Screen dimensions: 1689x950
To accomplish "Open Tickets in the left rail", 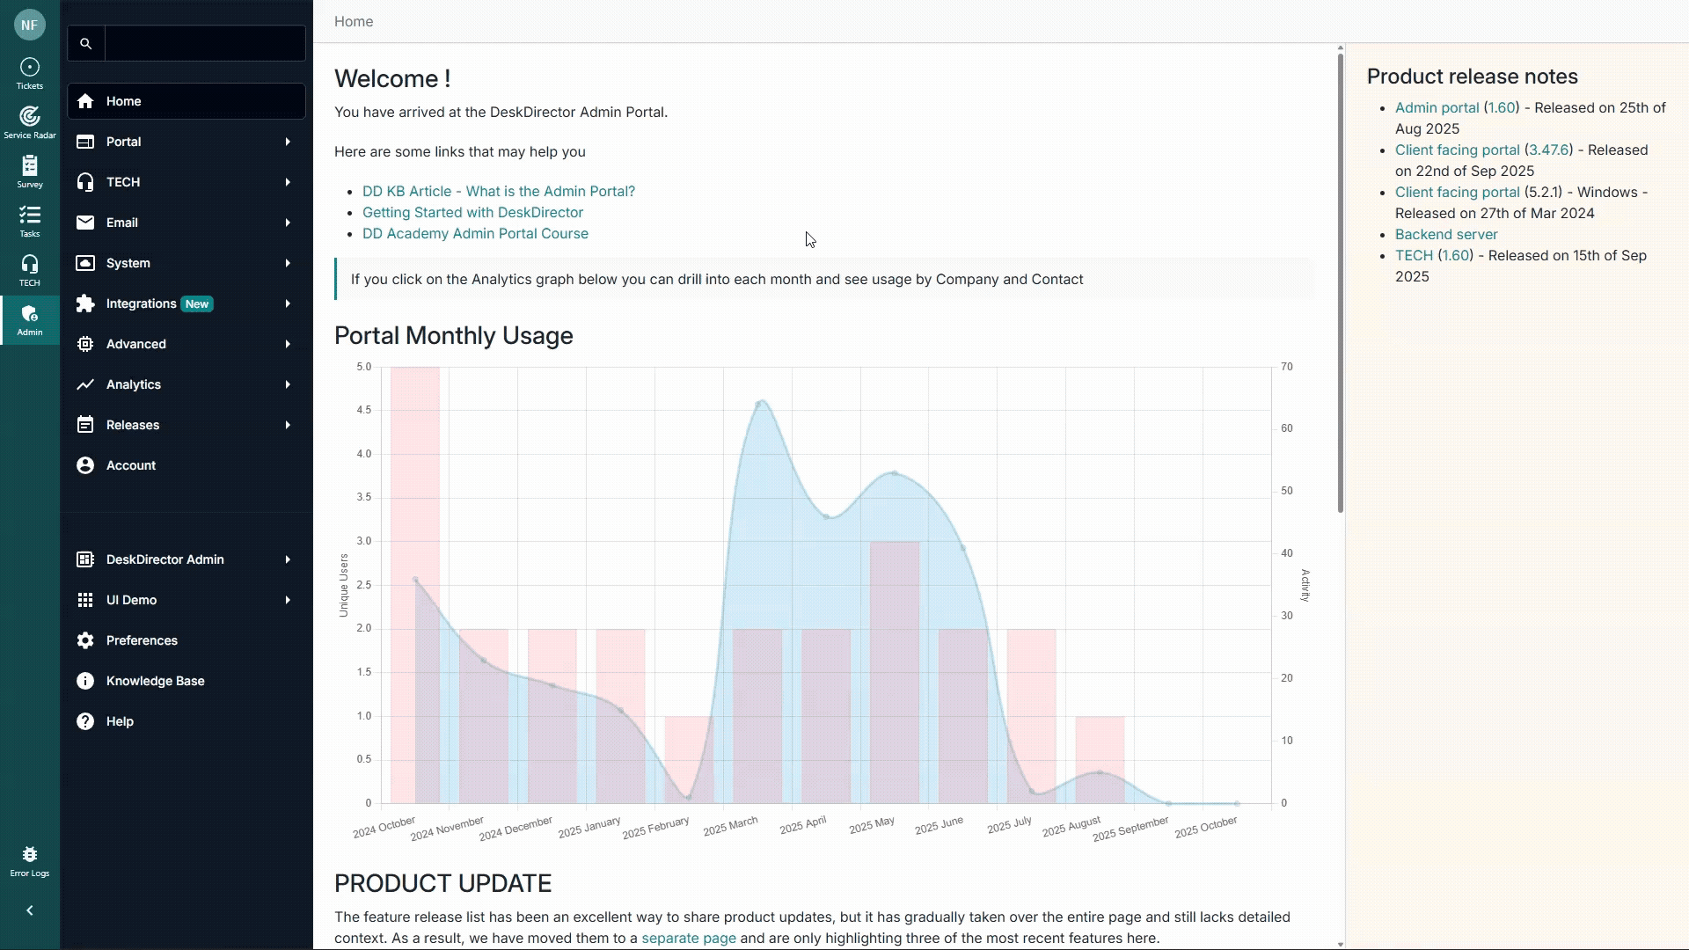I will tap(29, 73).
